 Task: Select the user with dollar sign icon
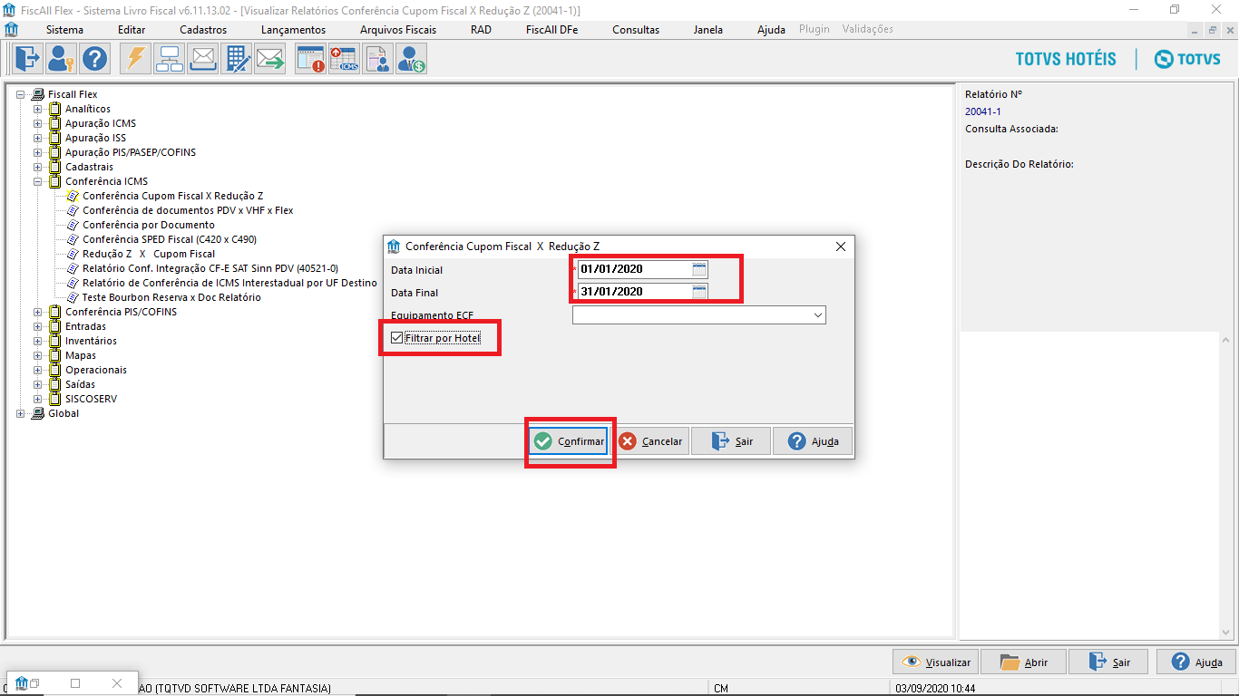point(410,58)
